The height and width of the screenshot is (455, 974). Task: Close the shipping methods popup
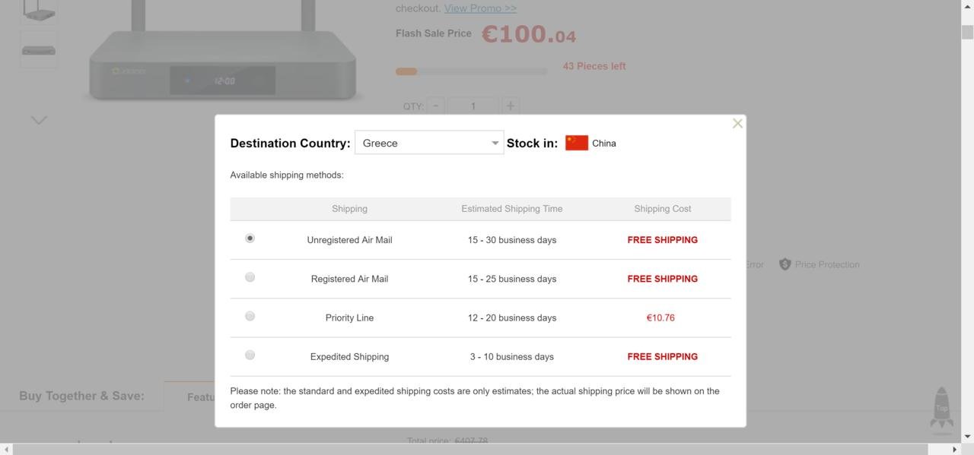[737, 124]
